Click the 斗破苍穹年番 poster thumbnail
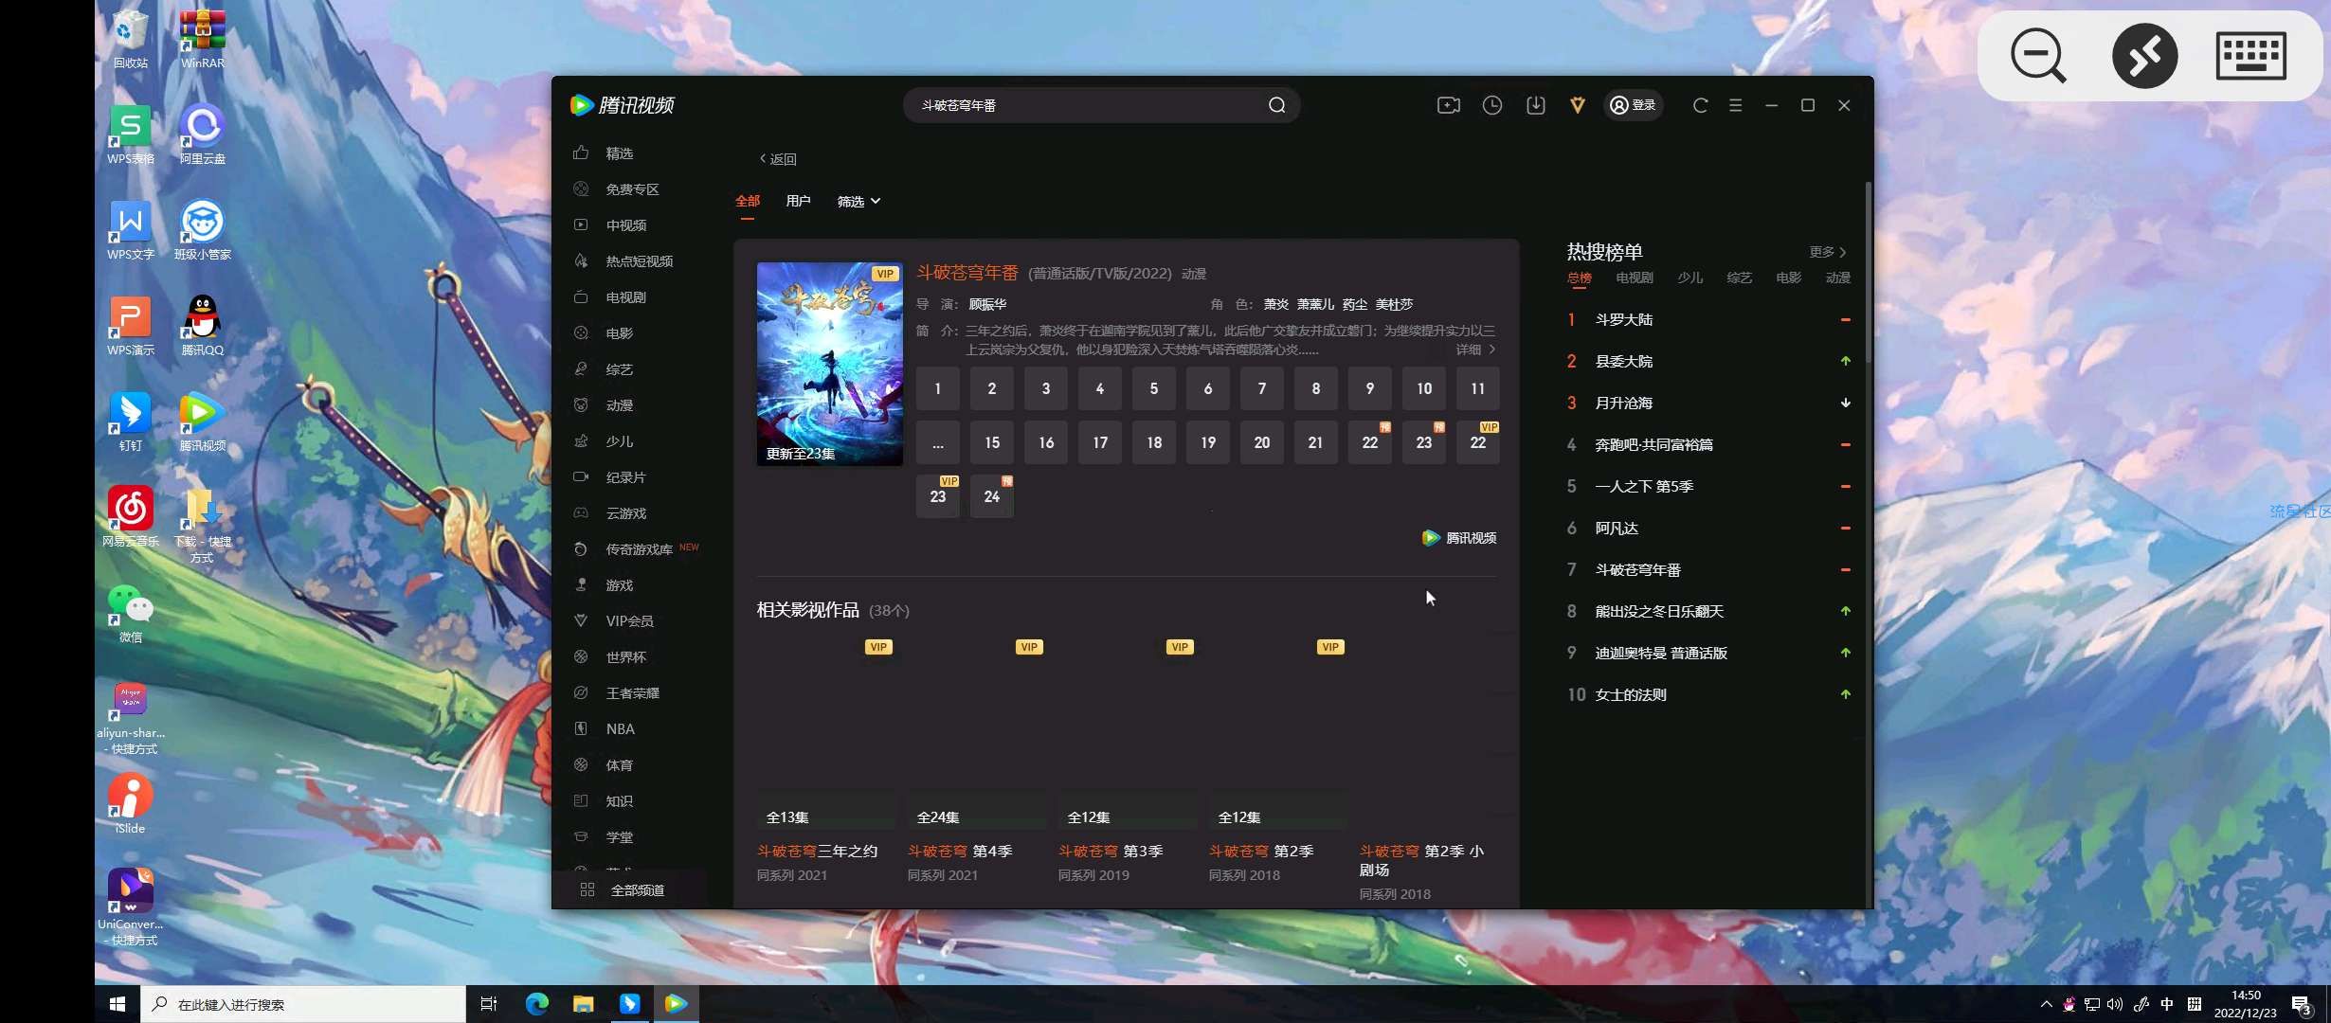This screenshot has width=2331, height=1023. (x=829, y=364)
